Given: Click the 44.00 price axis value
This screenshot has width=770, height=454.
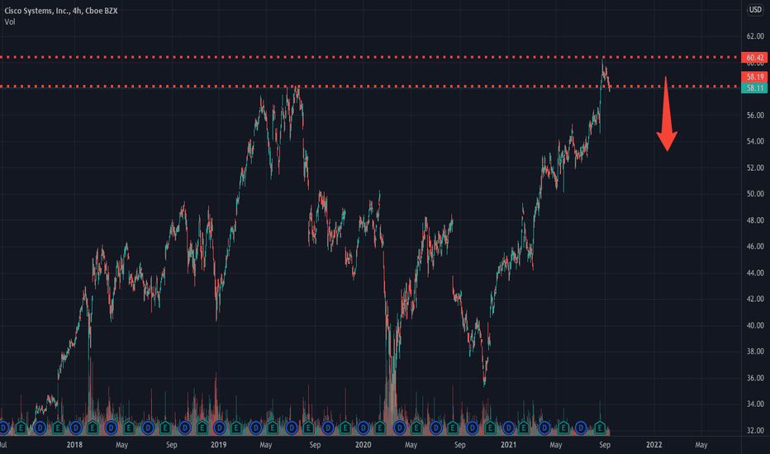Looking at the screenshot, I should click(x=755, y=273).
